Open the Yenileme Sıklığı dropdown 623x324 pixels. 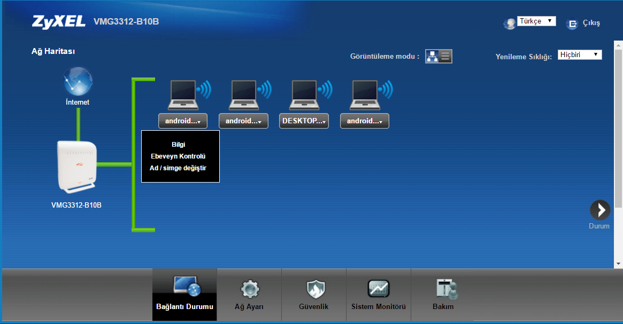[579, 54]
